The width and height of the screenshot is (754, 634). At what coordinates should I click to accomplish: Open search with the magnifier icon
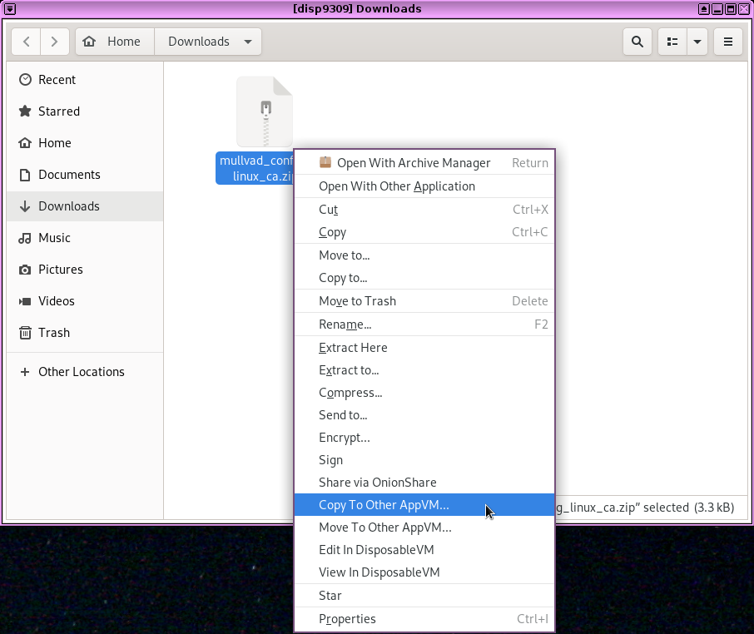pos(637,42)
